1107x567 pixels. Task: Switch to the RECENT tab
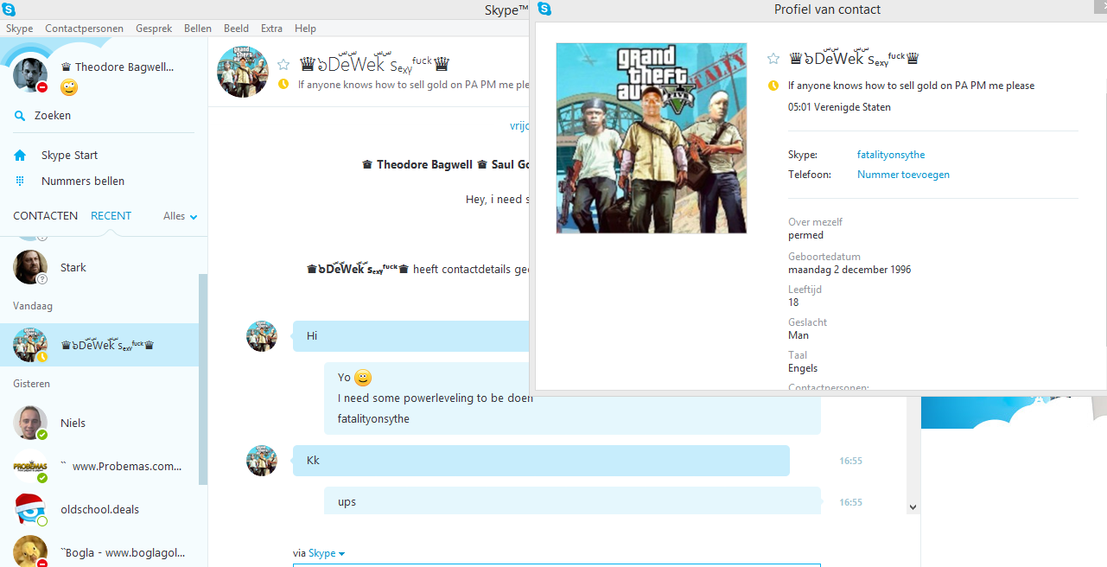(111, 216)
